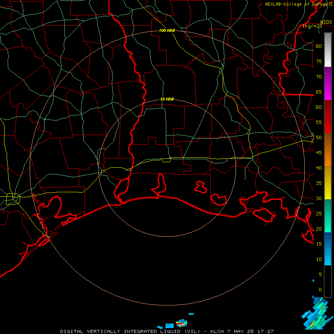
Task: Select the orange-brown segment of the color scale
Action: pyautogui.click(x=328, y=149)
